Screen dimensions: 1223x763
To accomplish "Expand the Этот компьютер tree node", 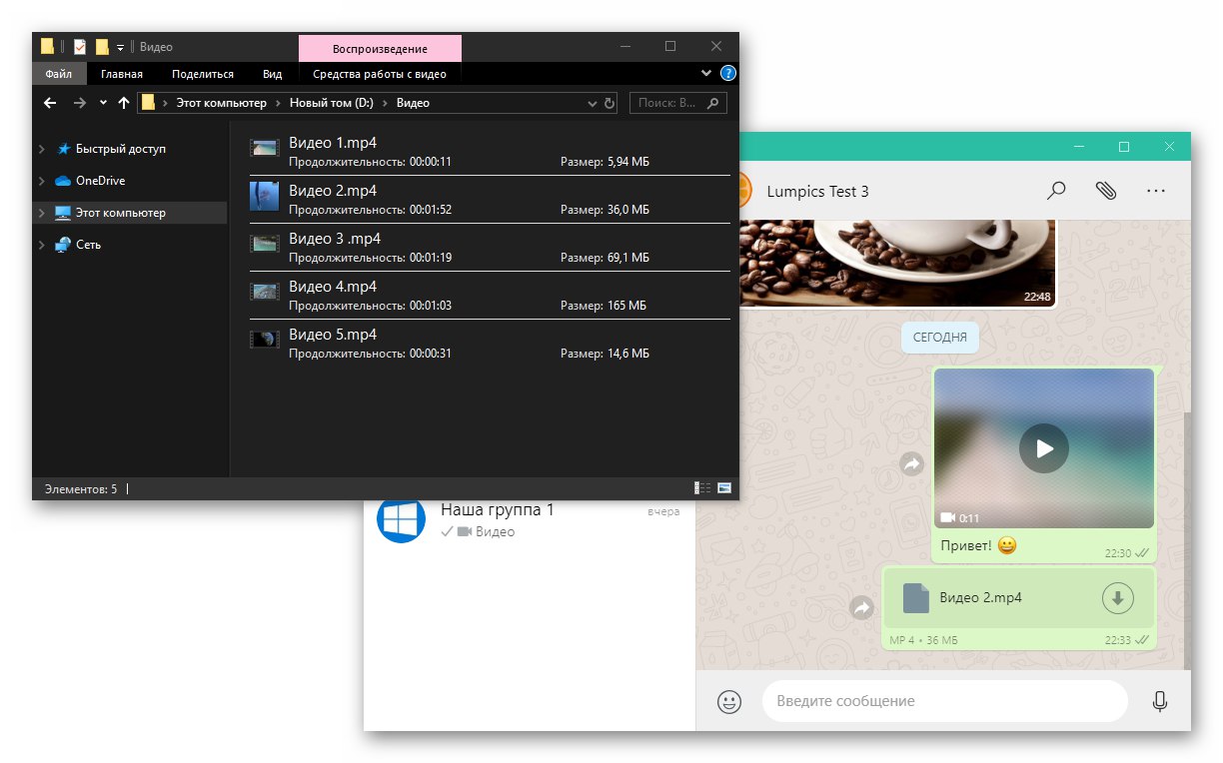I will click(x=42, y=213).
